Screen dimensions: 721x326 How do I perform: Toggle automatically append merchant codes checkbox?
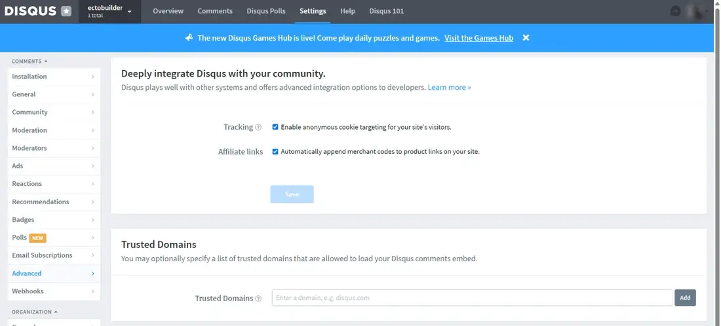(275, 151)
